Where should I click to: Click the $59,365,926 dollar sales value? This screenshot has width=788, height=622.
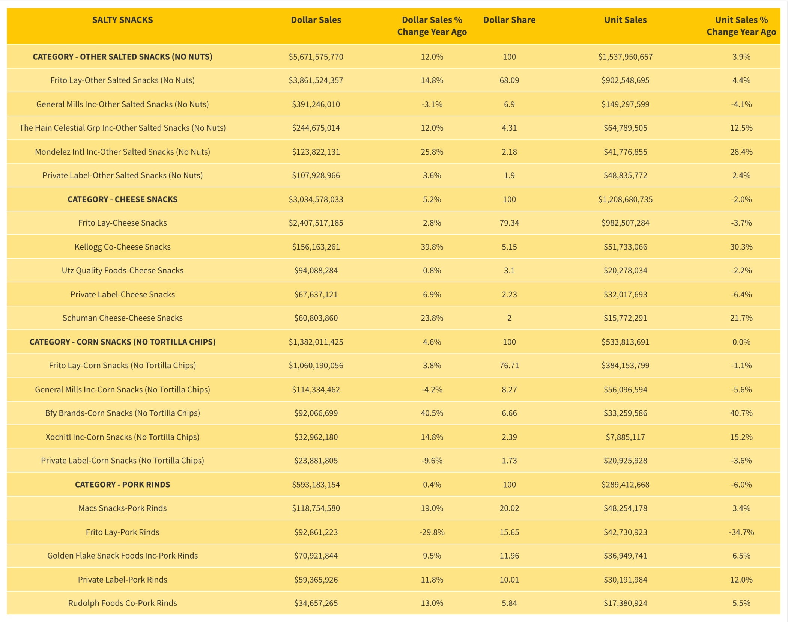(316, 580)
